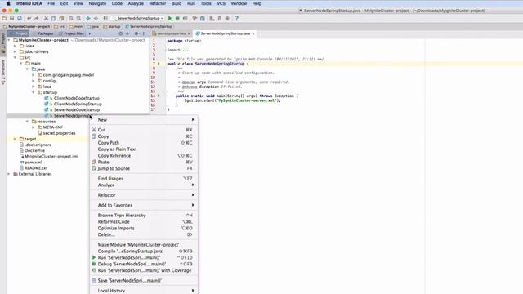
Task: Select ClientNodeCodeStartup in project tree
Action: [76, 98]
